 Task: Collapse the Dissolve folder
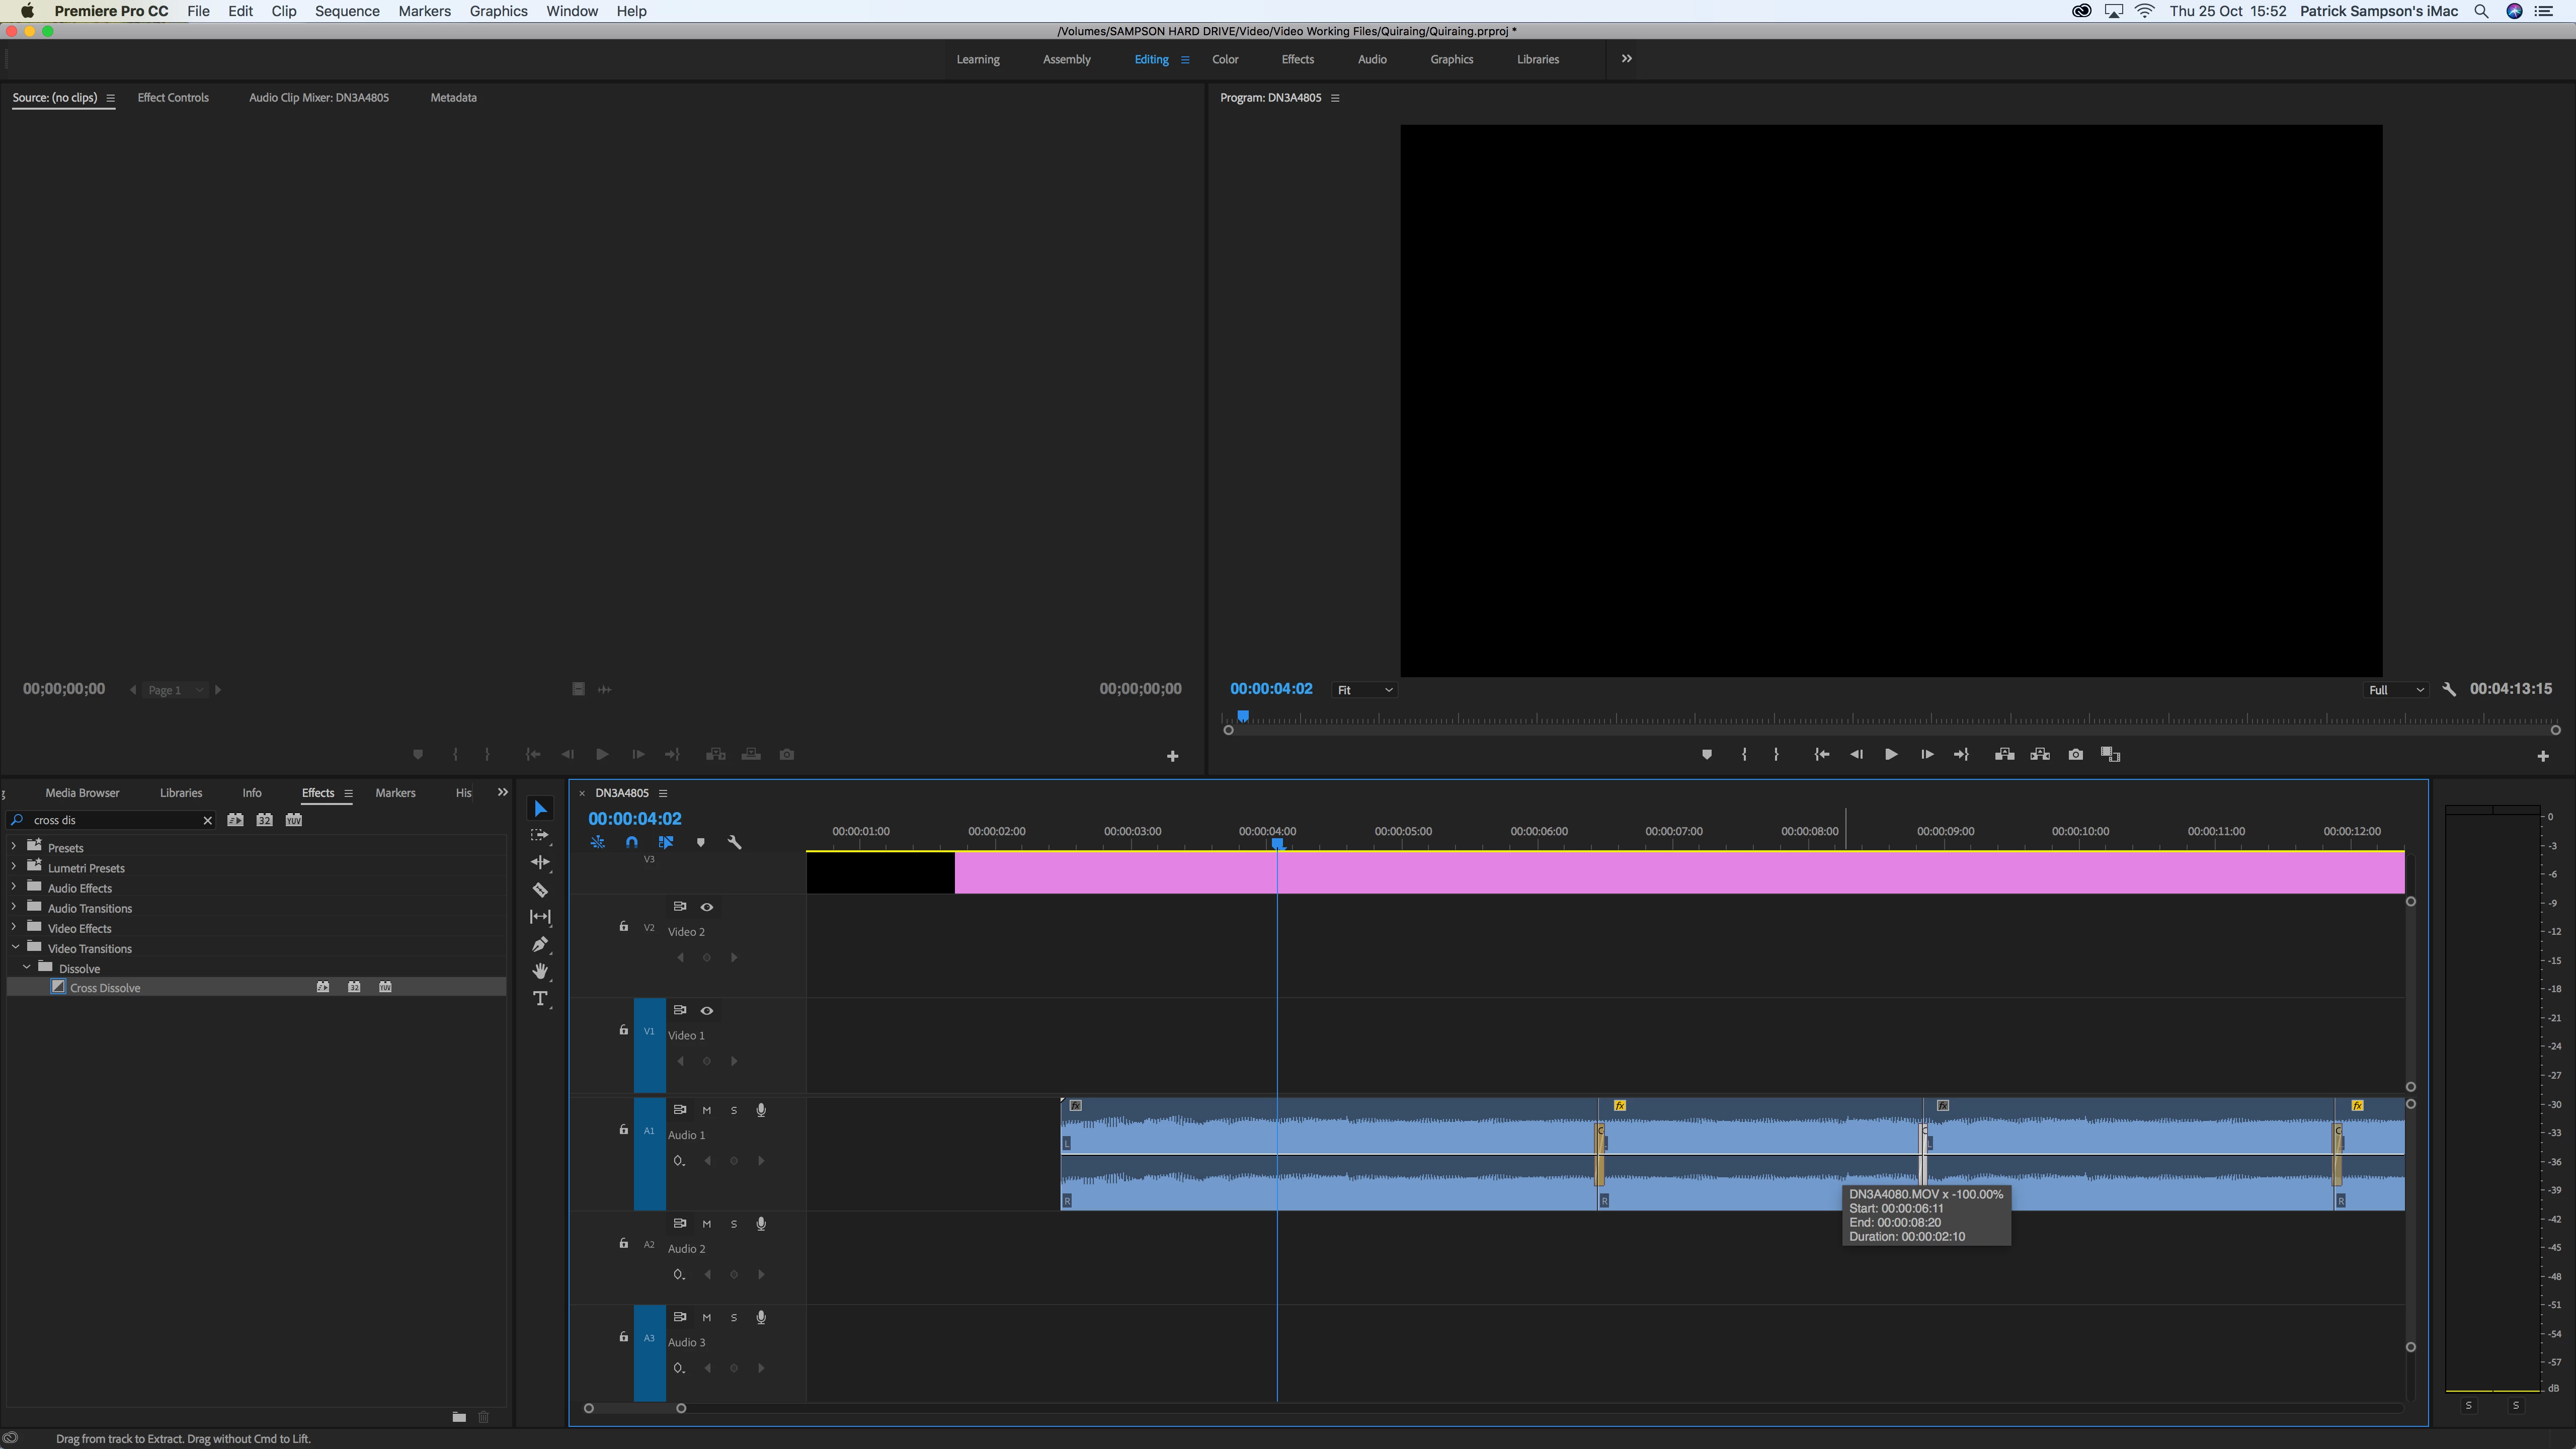tap(27, 968)
